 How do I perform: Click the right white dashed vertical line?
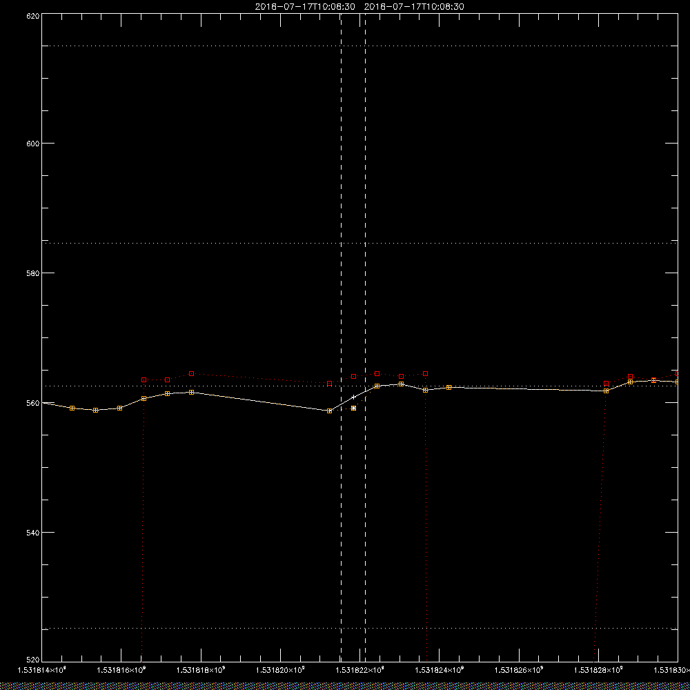[x=365, y=337]
